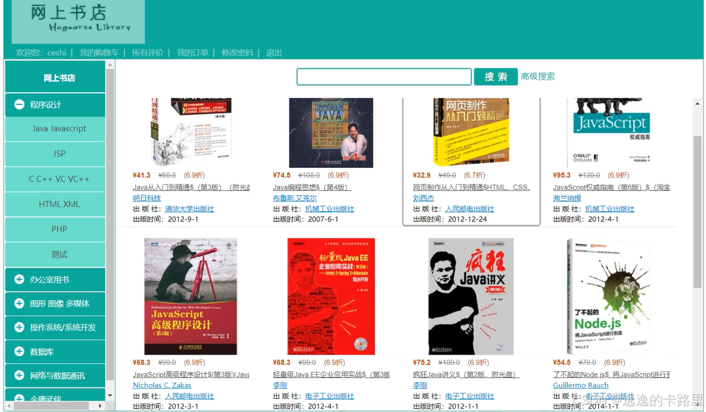Open the JavaScript高级程序设计 title link
The height and width of the screenshot is (412, 706).
(191, 374)
